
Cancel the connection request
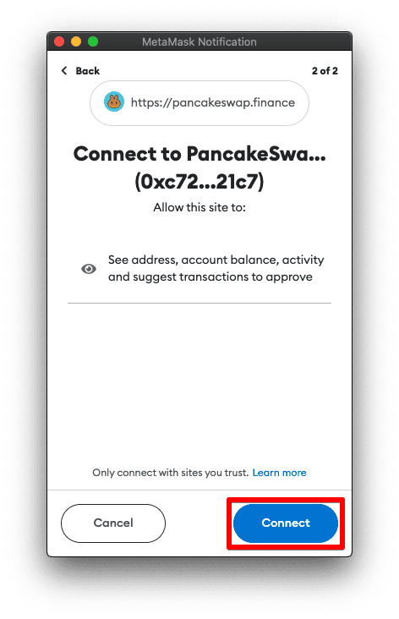pyautogui.click(x=113, y=523)
